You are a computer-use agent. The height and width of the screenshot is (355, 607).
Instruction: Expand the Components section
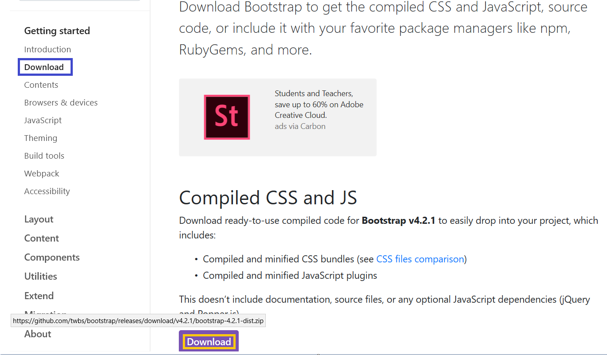(x=52, y=257)
